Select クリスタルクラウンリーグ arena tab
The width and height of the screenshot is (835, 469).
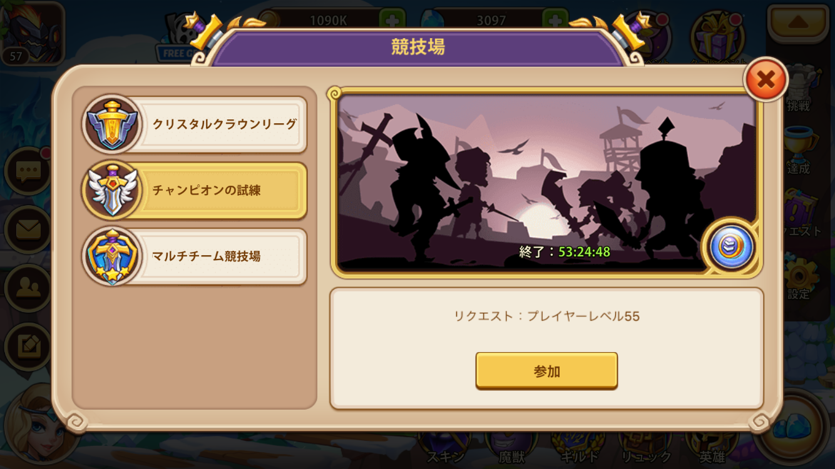(195, 124)
